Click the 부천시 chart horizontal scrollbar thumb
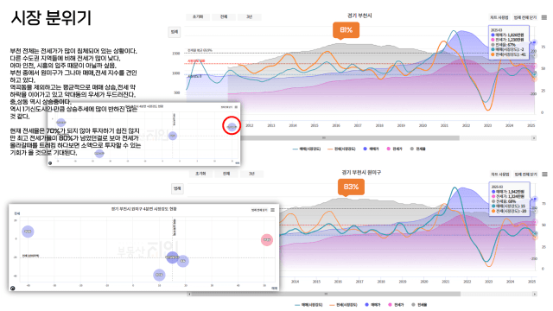The image size is (553, 311). pyautogui.click(x=349, y=138)
